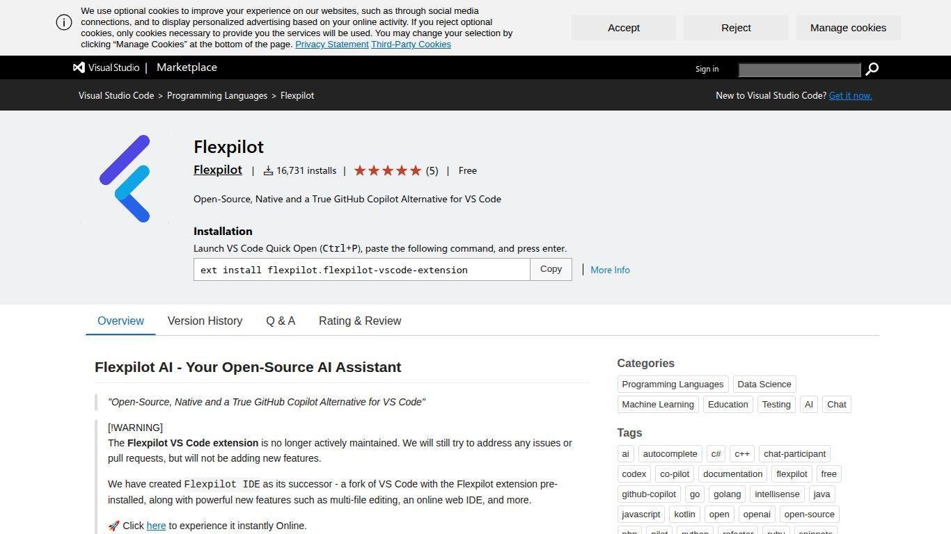Click the cookie notice info icon
The image size is (951, 534).
(x=64, y=22)
